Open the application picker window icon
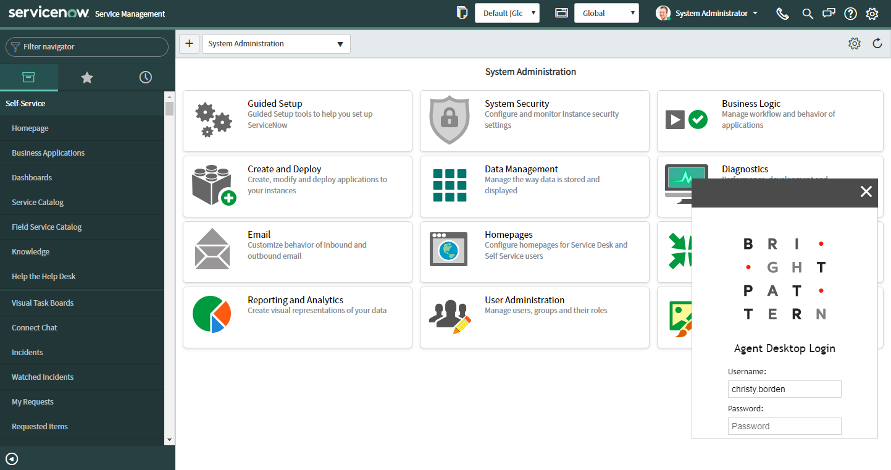This screenshot has width=891, height=470. (x=561, y=13)
